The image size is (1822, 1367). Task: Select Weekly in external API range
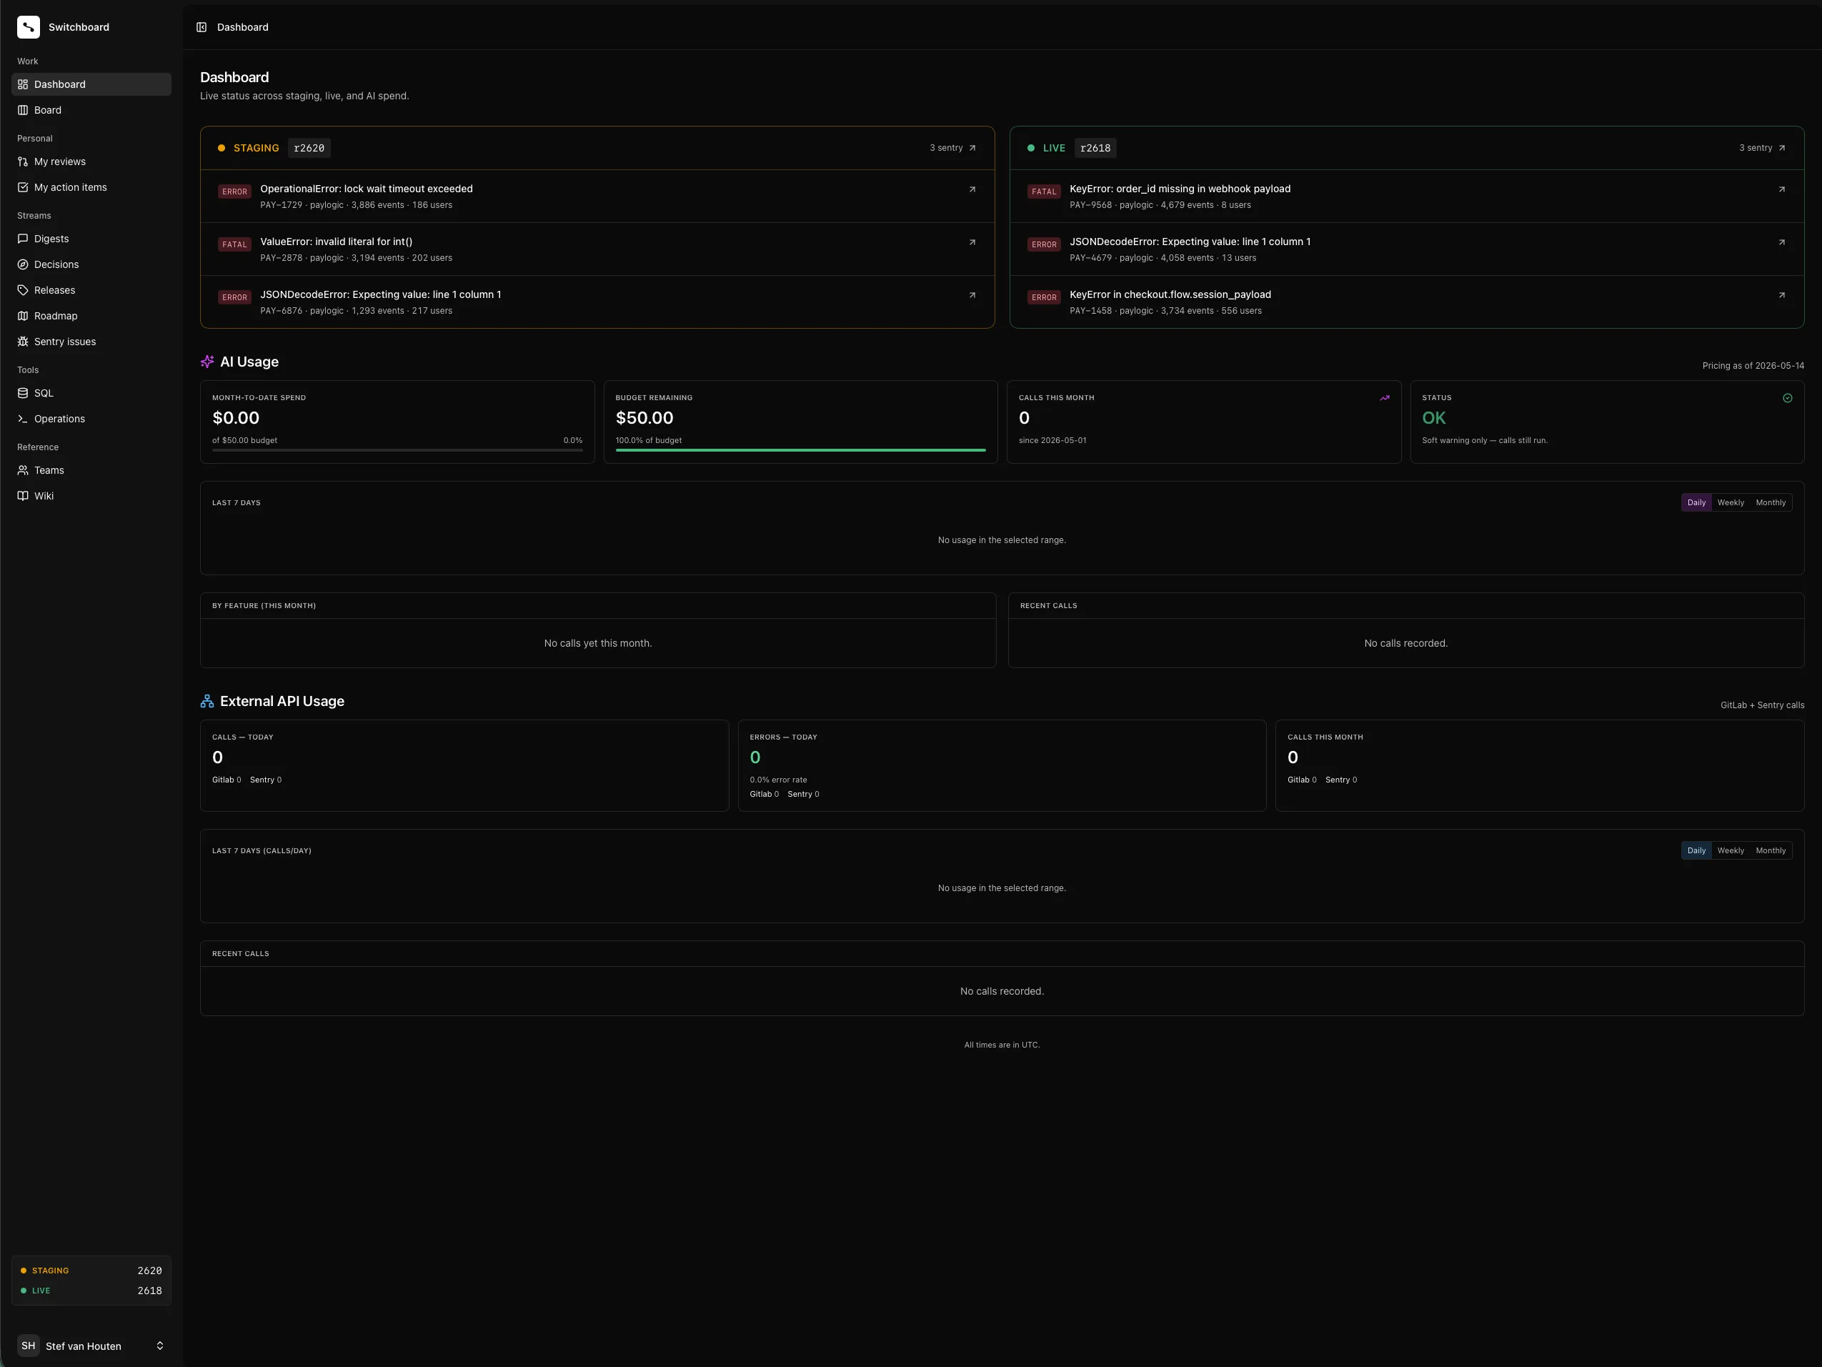(x=1731, y=850)
